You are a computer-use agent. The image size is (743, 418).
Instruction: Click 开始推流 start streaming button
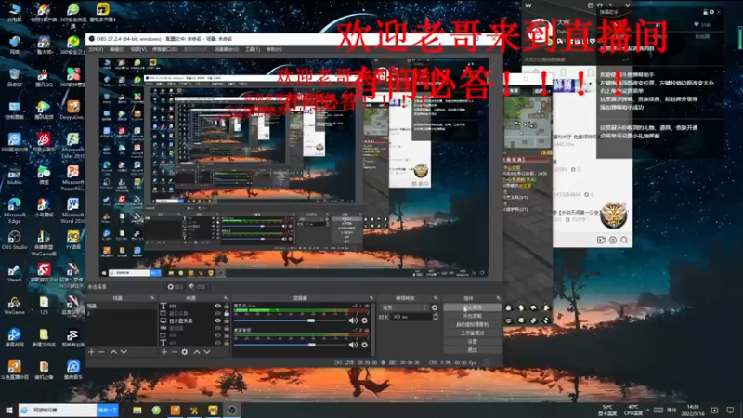click(472, 307)
